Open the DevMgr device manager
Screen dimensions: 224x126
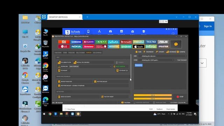[171, 52]
